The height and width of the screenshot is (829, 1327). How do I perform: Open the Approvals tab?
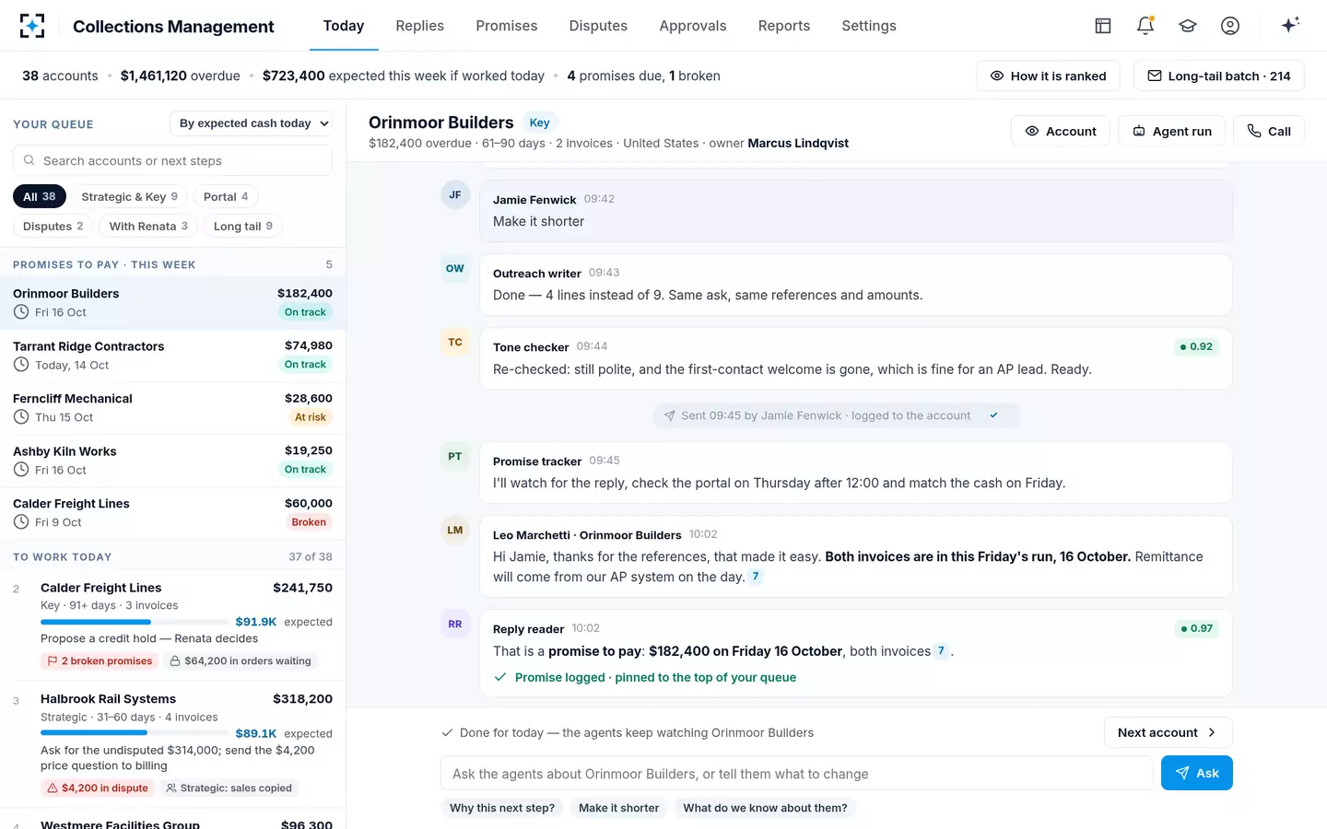[693, 26]
